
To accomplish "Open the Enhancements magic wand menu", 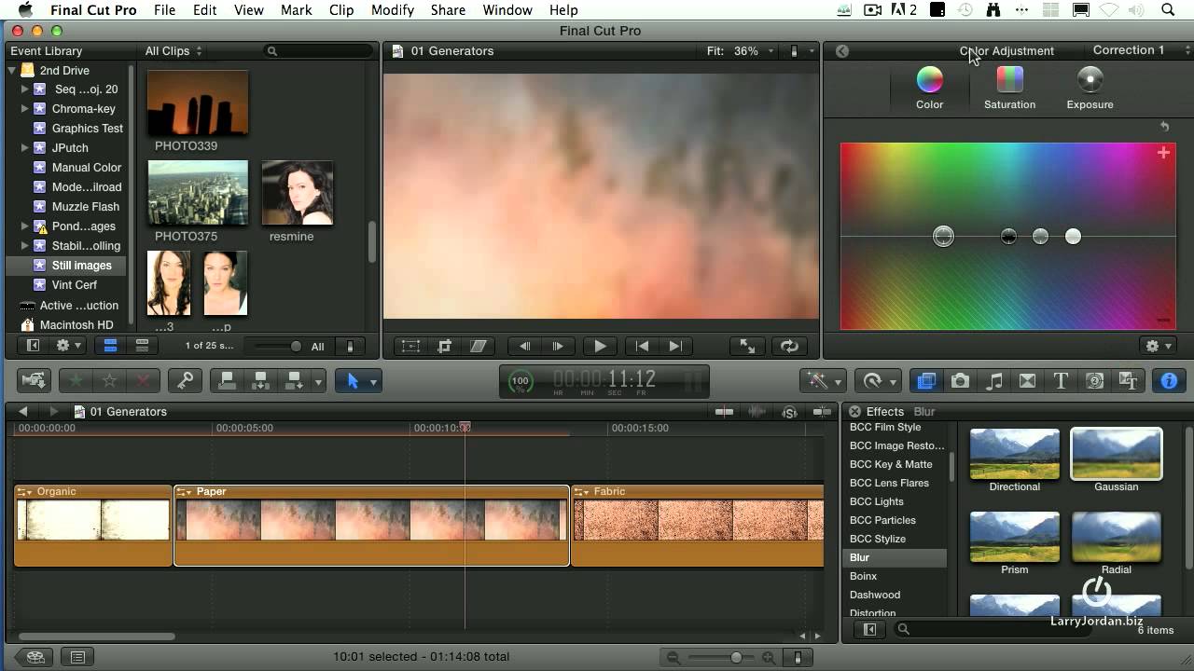I will [824, 380].
